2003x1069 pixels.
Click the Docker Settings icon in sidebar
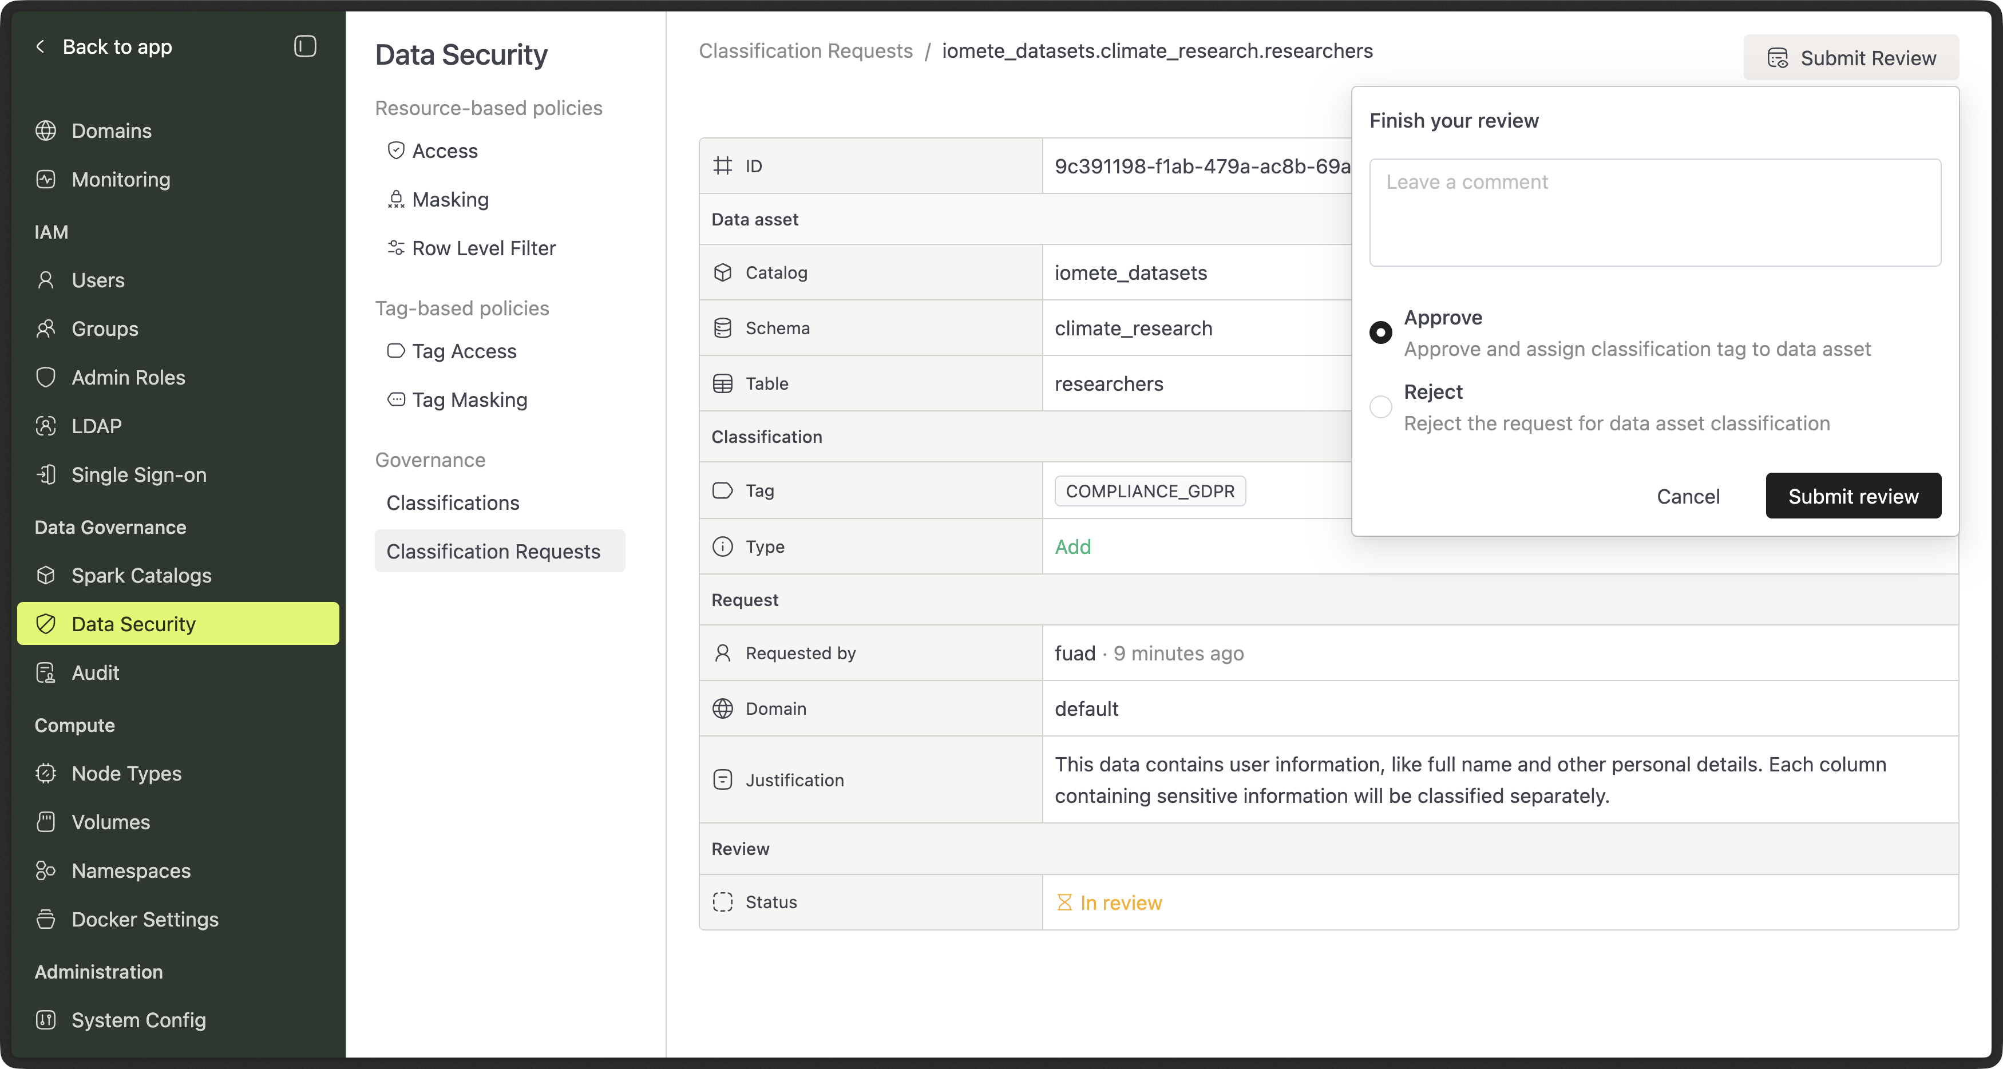pos(46,920)
